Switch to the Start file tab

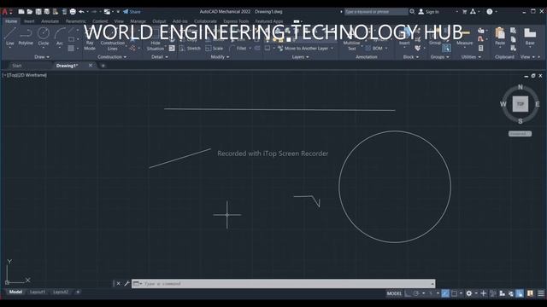(x=17, y=66)
